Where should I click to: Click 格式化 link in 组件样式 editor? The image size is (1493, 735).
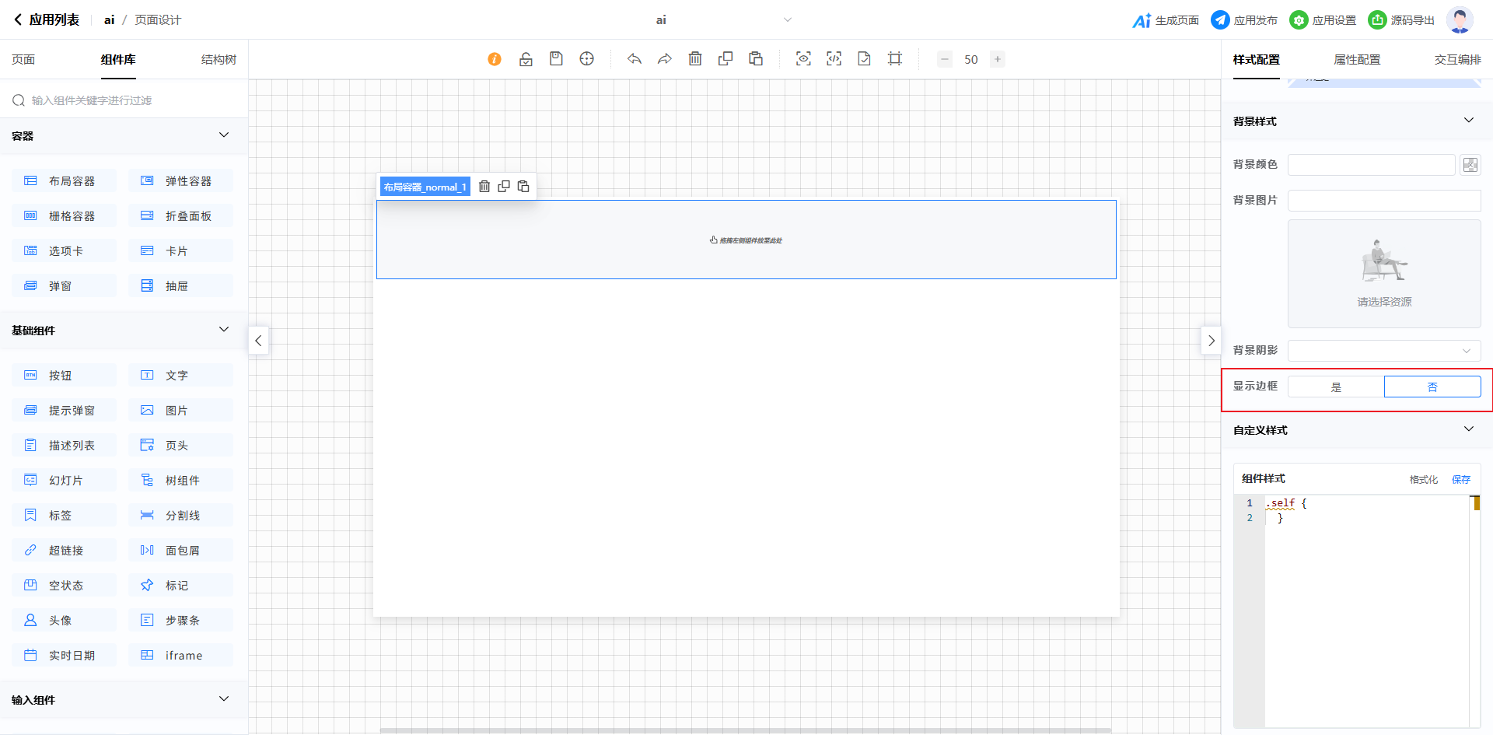(1423, 480)
